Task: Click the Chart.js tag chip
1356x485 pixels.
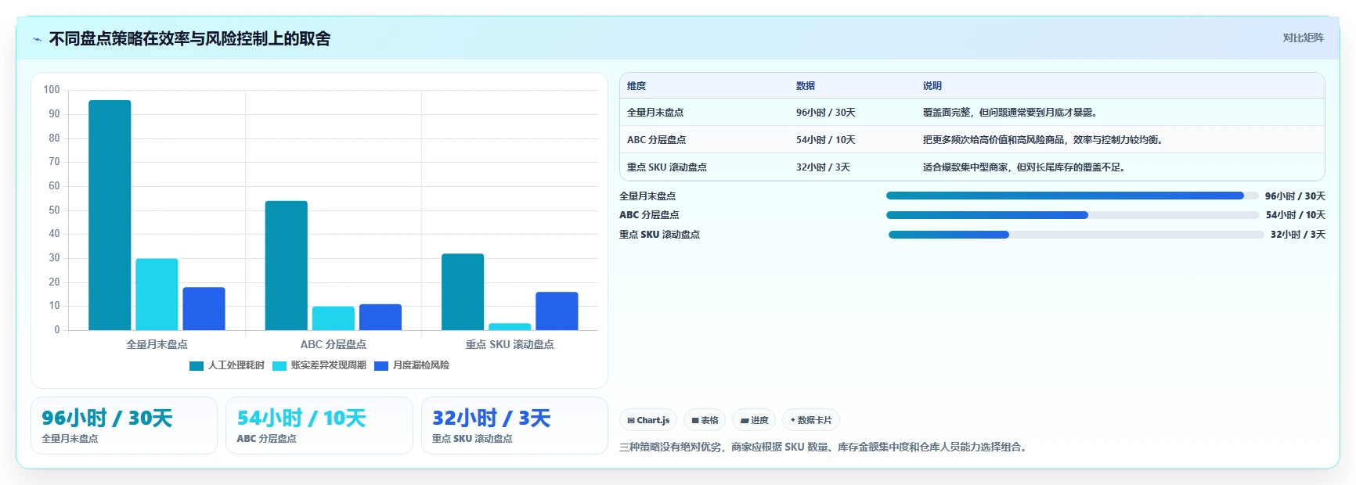Action: pyautogui.click(x=648, y=420)
